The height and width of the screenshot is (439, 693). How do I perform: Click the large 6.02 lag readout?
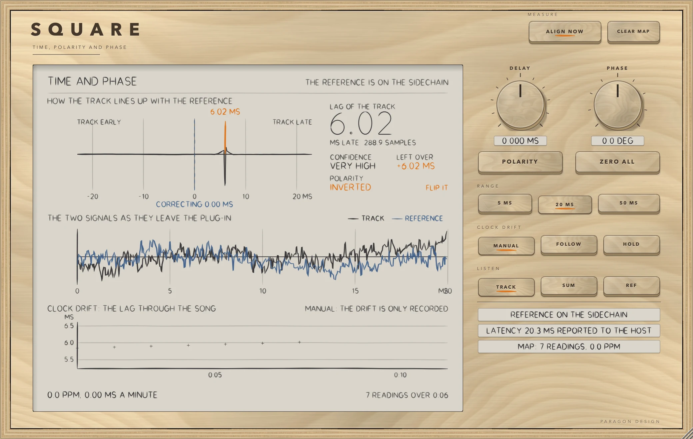coord(361,123)
